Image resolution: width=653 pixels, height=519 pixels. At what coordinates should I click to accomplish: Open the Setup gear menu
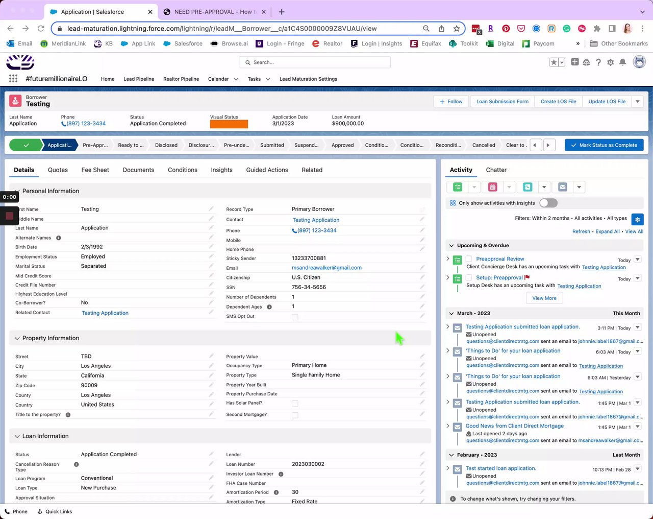611,62
